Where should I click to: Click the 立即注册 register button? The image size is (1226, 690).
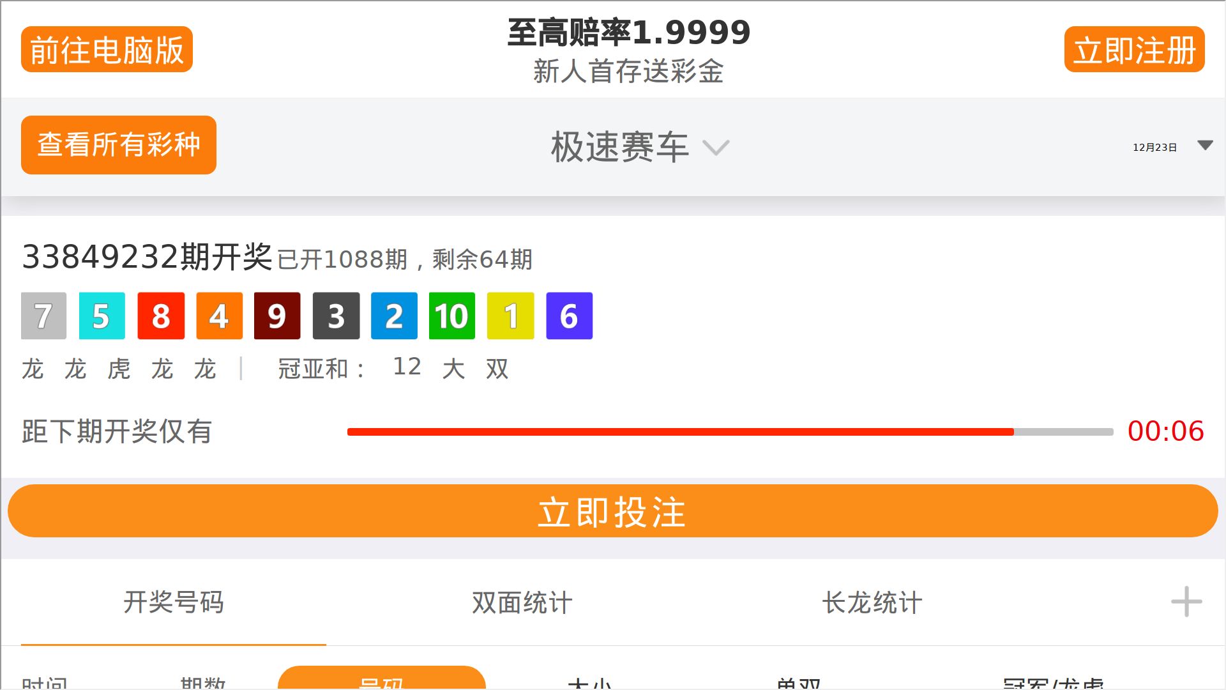1135,49
